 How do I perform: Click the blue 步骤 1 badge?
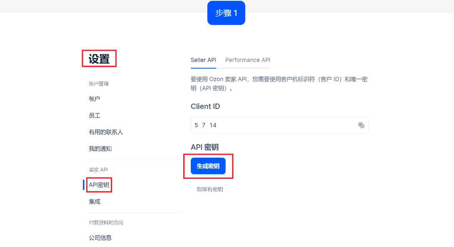pos(226,13)
